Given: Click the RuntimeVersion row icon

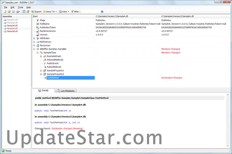Looking at the screenshot, I should click(x=38, y=31).
